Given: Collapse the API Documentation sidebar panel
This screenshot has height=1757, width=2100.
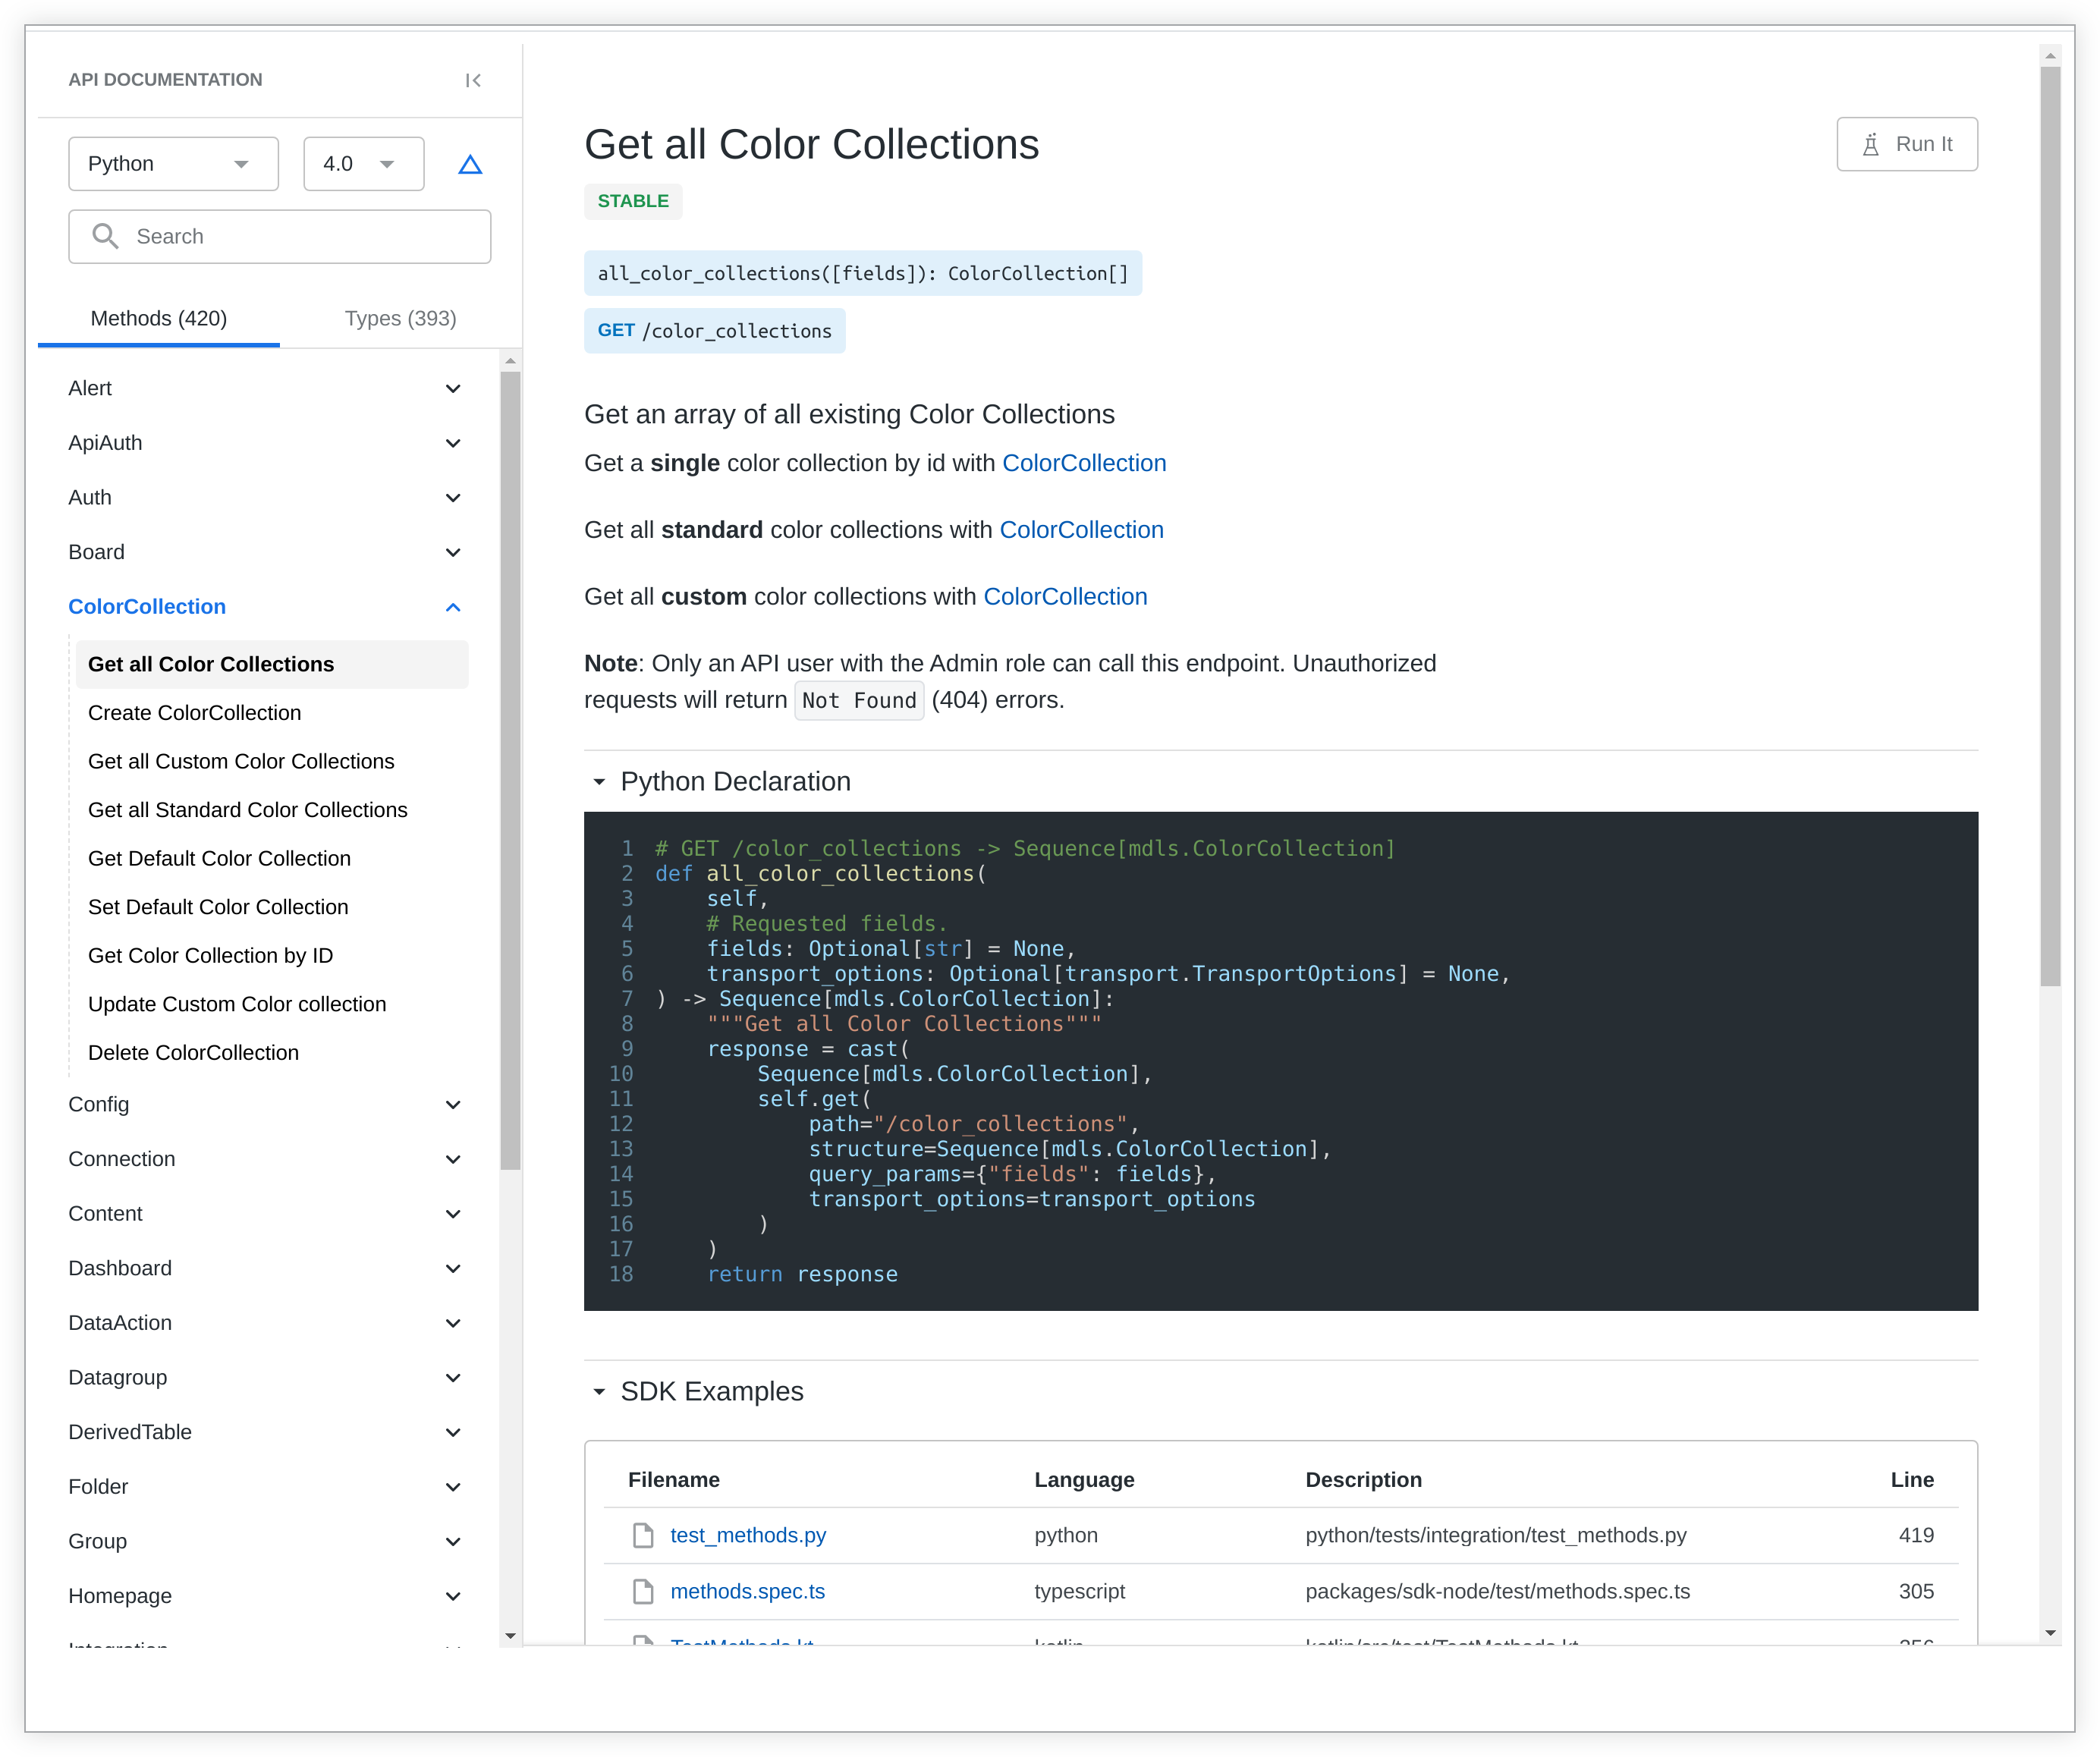Looking at the screenshot, I should (473, 80).
